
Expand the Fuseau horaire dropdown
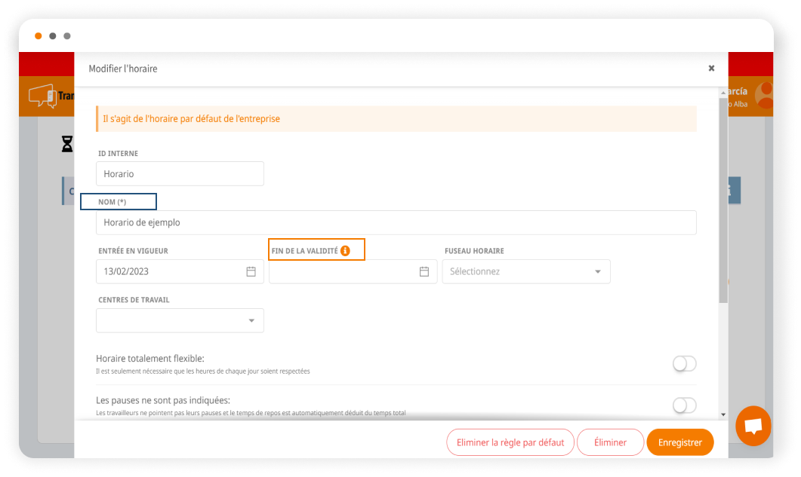[526, 271]
